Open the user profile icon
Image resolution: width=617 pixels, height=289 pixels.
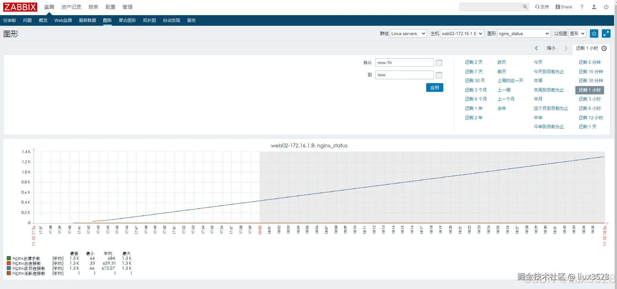(594, 7)
